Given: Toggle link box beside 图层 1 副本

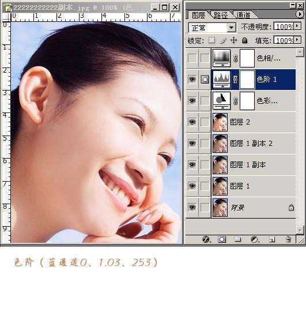Looking at the screenshot, I should 205,165.
